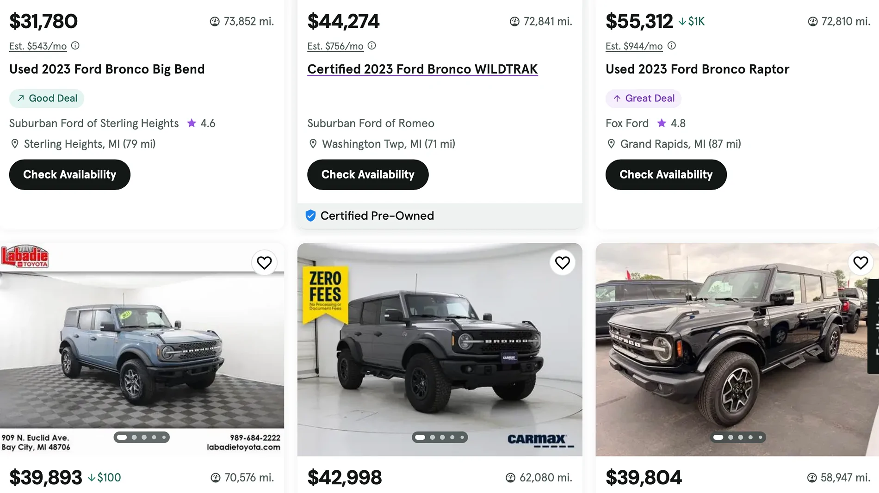Open info icon next to Est. $543/mo
879x493 pixels.
[x=75, y=46]
